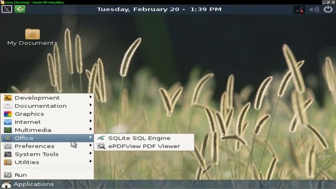
Task: Expand the Development submenu arrow
Action: [x=91, y=97]
